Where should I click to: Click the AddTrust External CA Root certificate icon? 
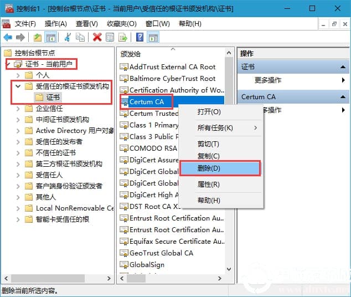(124, 66)
